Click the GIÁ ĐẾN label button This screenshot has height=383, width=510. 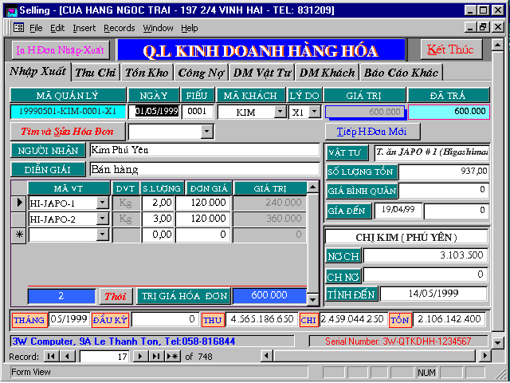(x=349, y=211)
